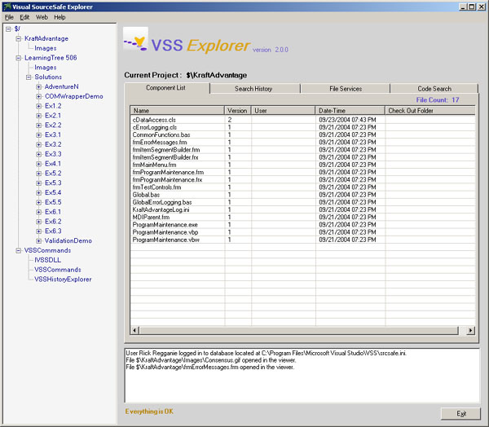The image size is (489, 427).
Task: Select the Component List tab
Action: pos(167,88)
